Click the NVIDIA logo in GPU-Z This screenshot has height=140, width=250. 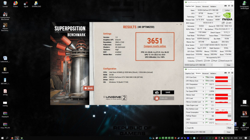[227, 16]
